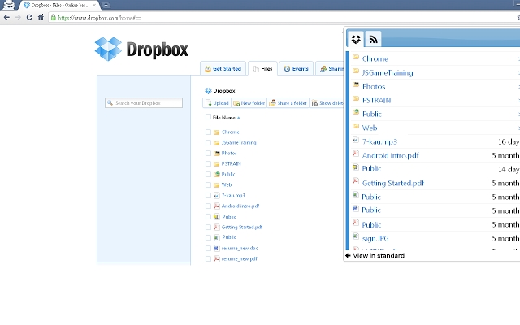The image size is (520, 325).
Task: Click the Dropbox icon tab in popup
Action: pyautogui.click(x=356, y=39)
